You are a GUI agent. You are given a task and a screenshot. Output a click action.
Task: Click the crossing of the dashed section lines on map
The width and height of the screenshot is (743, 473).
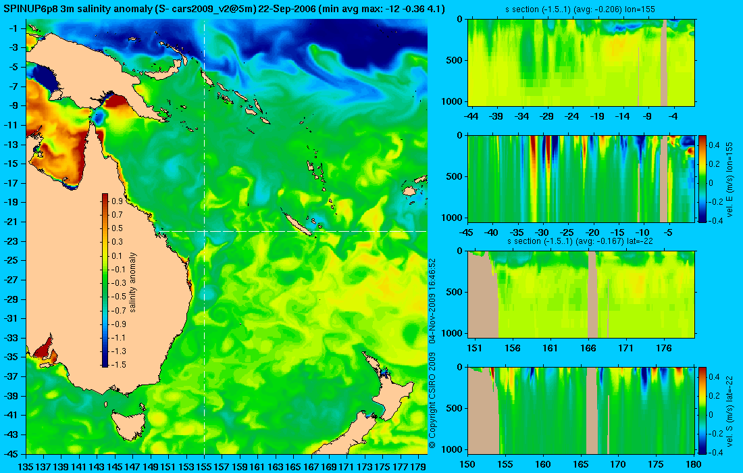point(204,231)
